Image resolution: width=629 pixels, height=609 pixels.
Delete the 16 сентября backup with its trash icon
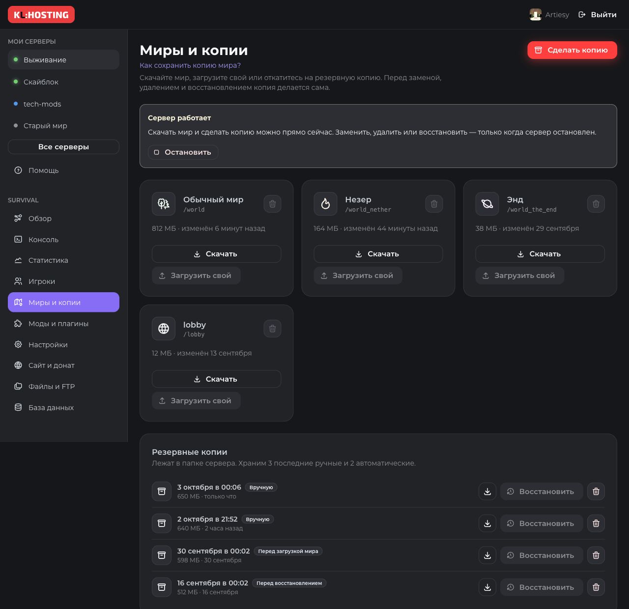pyautogui.click(x=596, y=587)
